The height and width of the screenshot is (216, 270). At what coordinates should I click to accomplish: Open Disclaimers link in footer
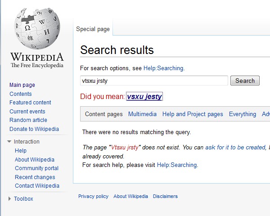click(165, 196)
